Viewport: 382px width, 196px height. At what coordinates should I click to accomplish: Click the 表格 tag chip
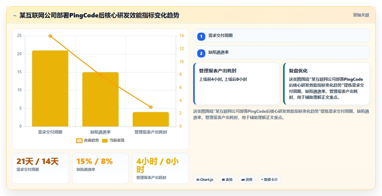click(x=227, y=180)
